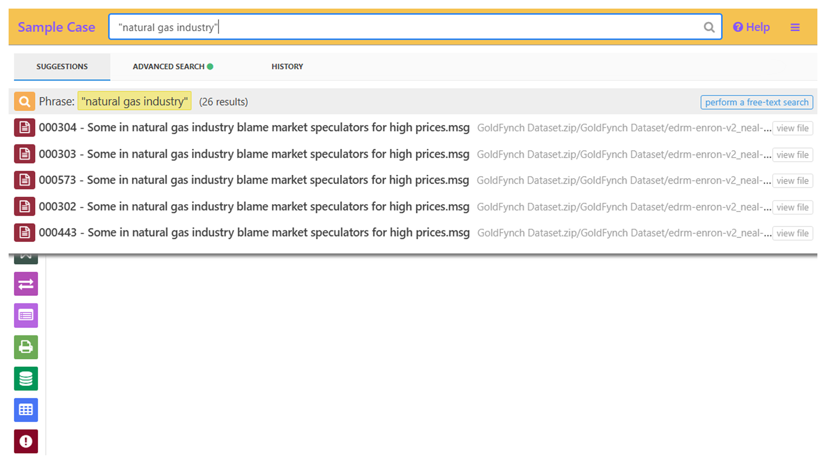Click the magnifying glass in the search box

point(709,27)
